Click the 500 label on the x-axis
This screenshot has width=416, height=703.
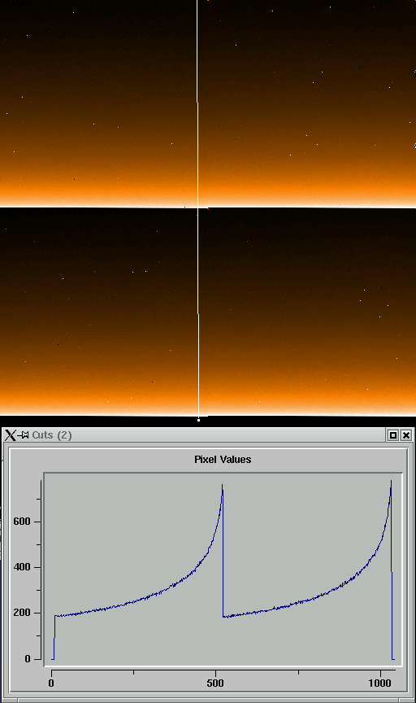point(215,683)
